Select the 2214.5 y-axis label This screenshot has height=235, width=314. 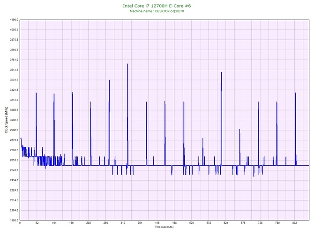coord(14,200)
